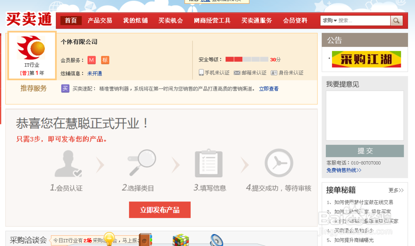Screen dimensions: 415x246
Task: Click the 标 member service badge
Action: tap(105, 60)
